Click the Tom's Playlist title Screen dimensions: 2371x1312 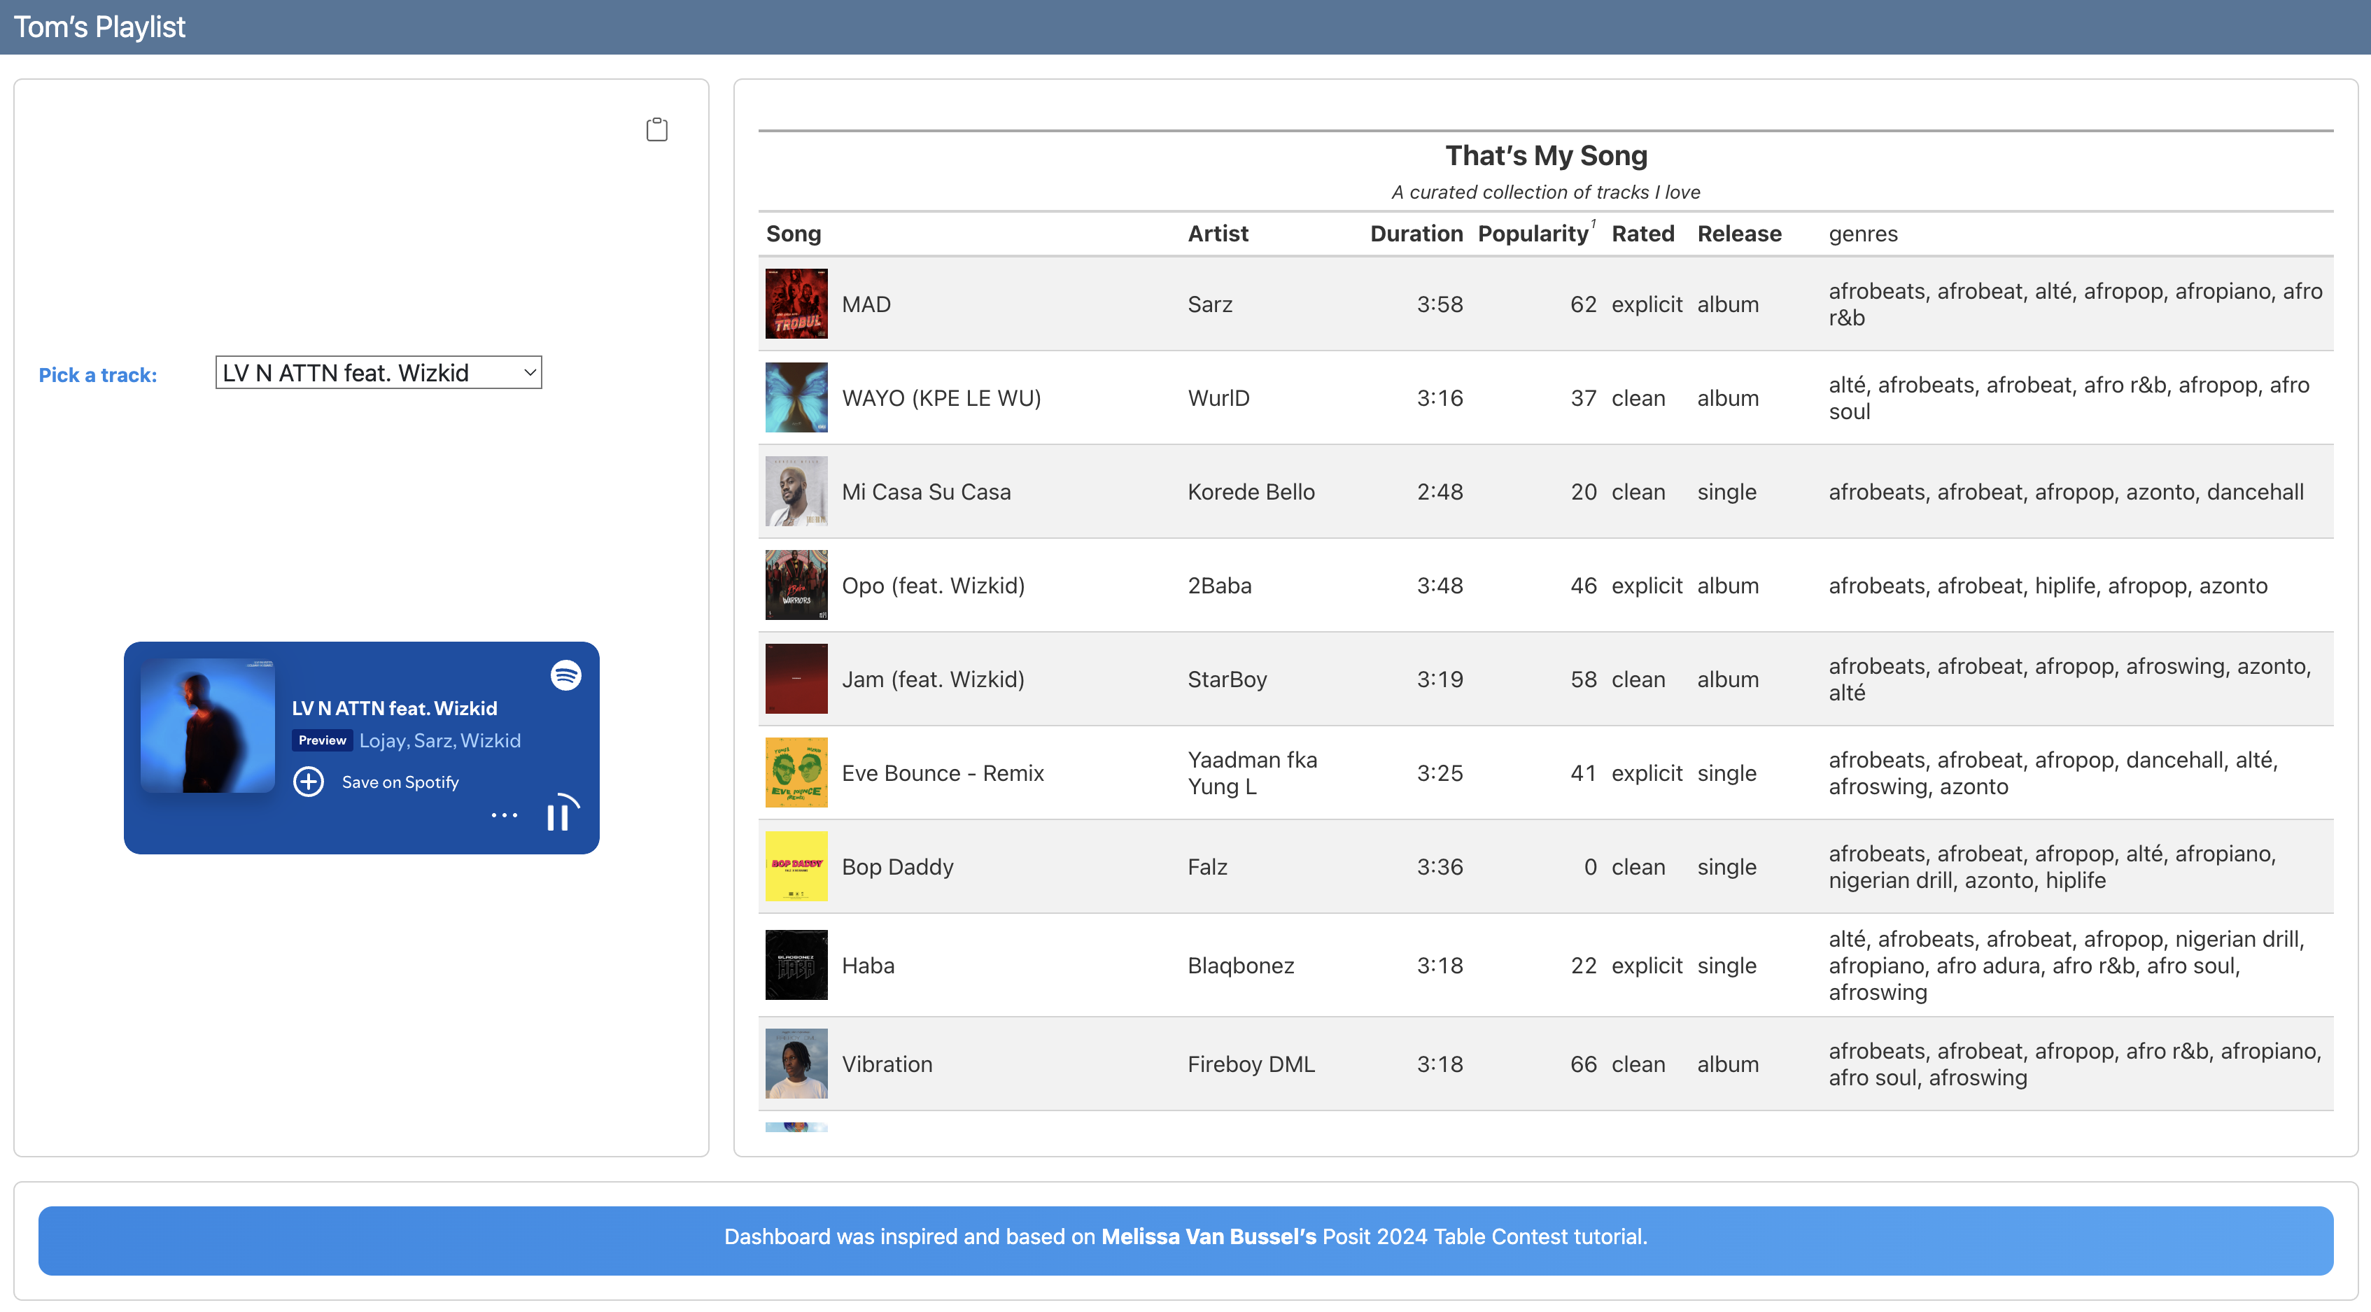point(99,27)
